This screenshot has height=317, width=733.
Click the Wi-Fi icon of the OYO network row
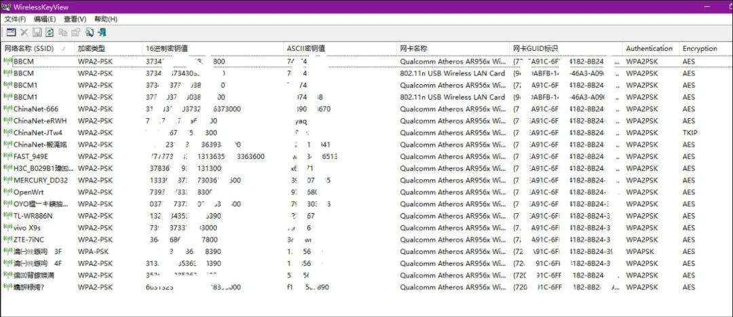click(x=8, y=204)
